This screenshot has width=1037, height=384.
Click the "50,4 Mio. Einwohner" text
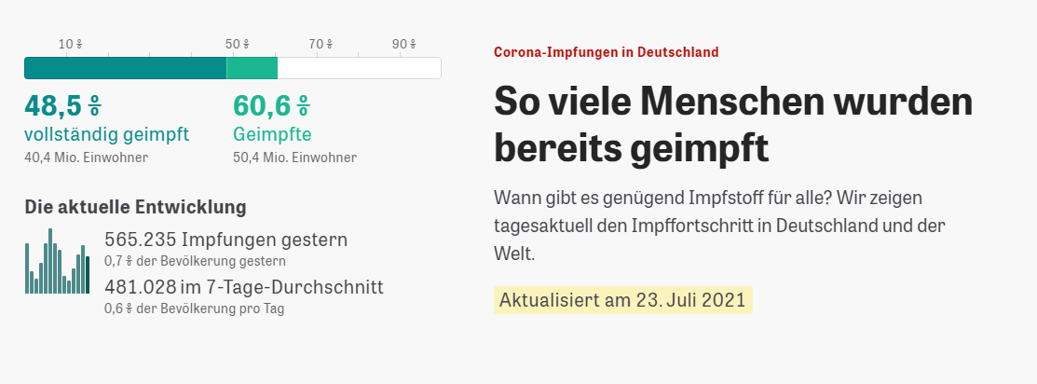(x=294, y=157)
